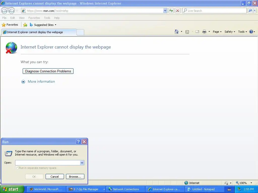Select the 'Internet Explorer cannot display' tab
Screen dimensions: 258x193
tap(39, 32)
